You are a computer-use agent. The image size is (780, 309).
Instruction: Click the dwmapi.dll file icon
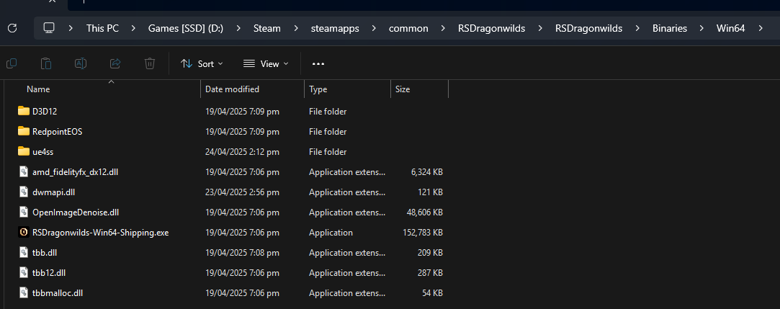tap(23, 192)
